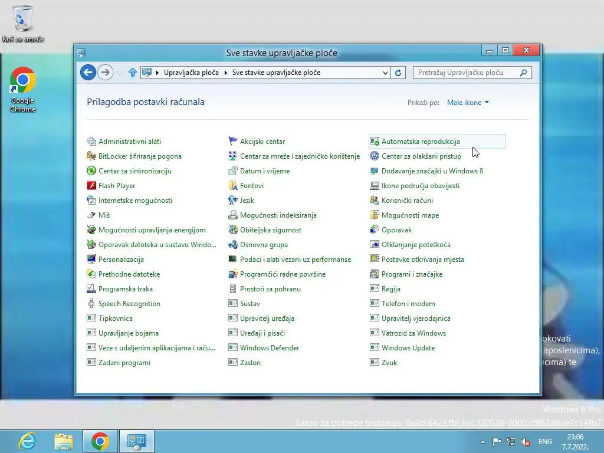
Task: Click the Oporavak icon
Action: coord(375,230)
